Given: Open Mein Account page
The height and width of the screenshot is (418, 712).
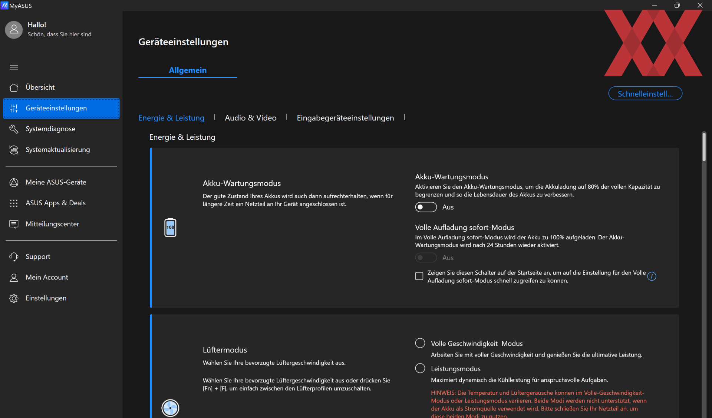Looking at the screenshot, I should pos(61,278).
